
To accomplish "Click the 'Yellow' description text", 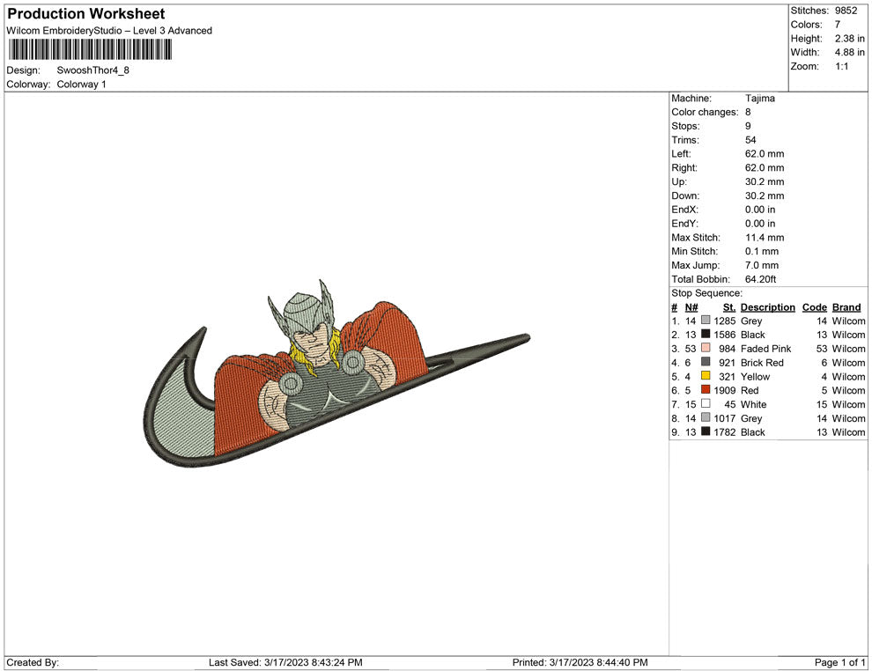I will point(755,376).
